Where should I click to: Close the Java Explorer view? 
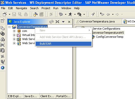[69, 22]
